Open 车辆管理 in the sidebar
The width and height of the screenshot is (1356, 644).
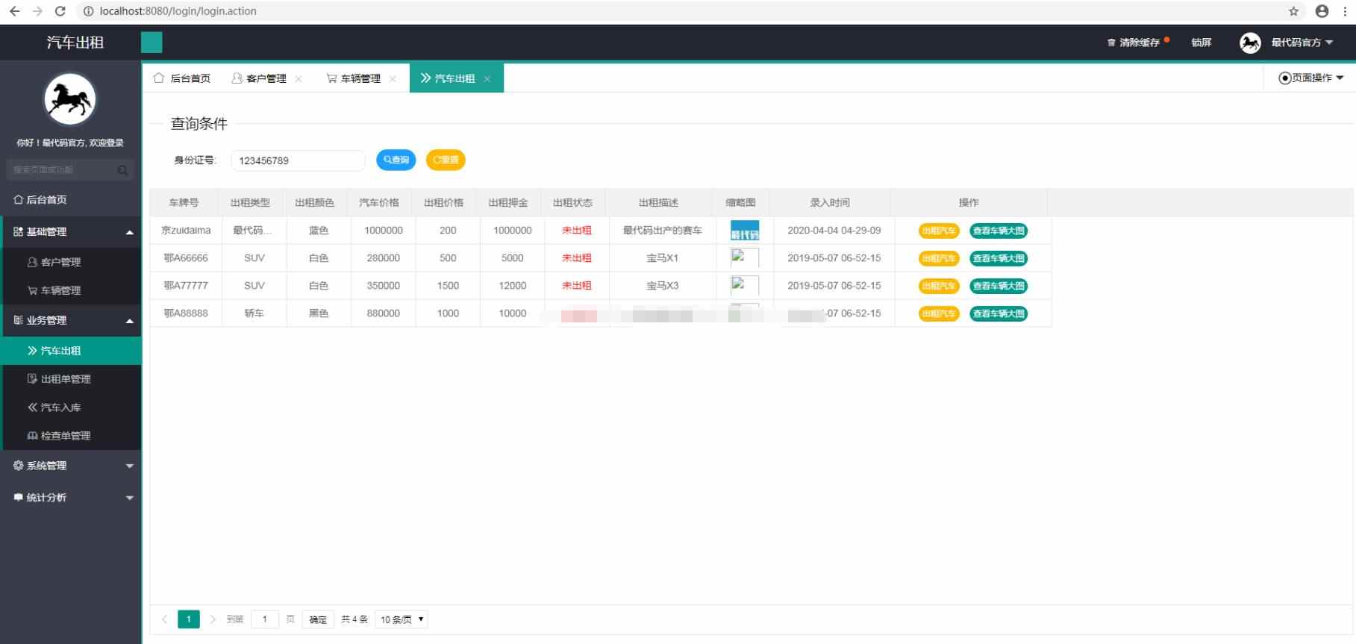[71, 290]
